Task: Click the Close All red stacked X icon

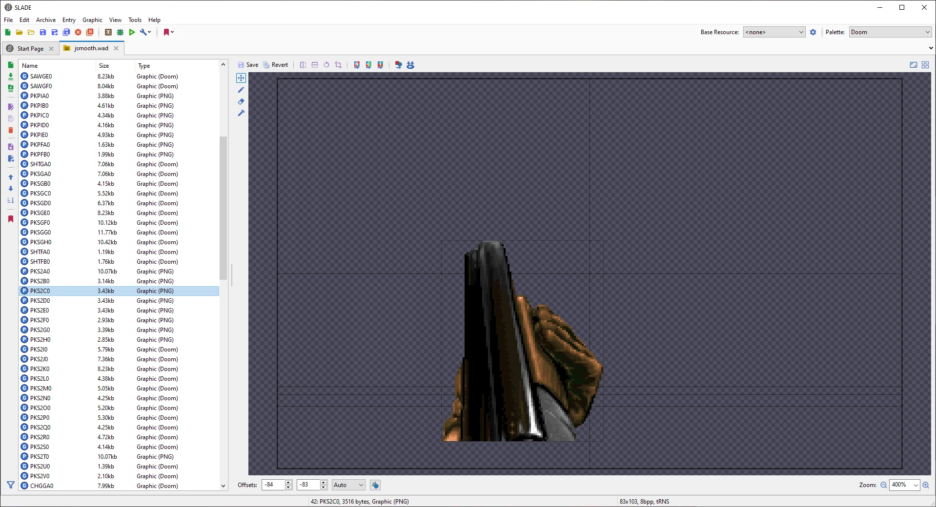Action: pos(90,32)
